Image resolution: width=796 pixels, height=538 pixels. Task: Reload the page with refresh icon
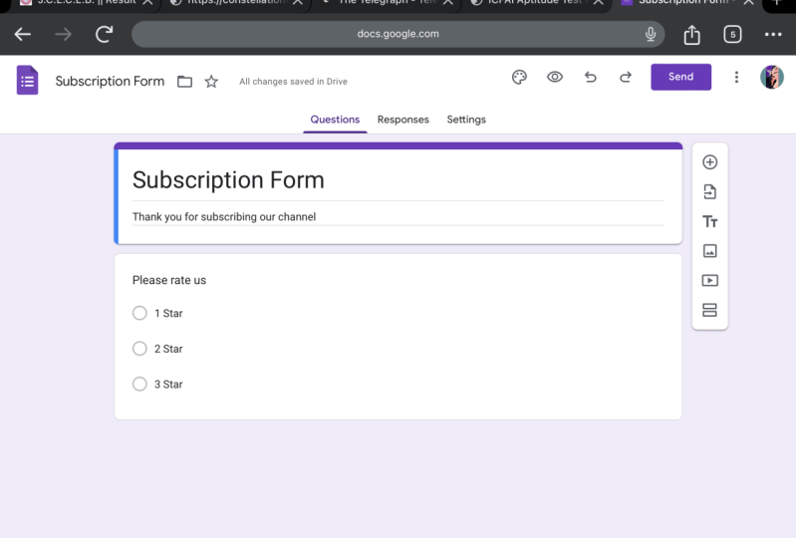104,35
